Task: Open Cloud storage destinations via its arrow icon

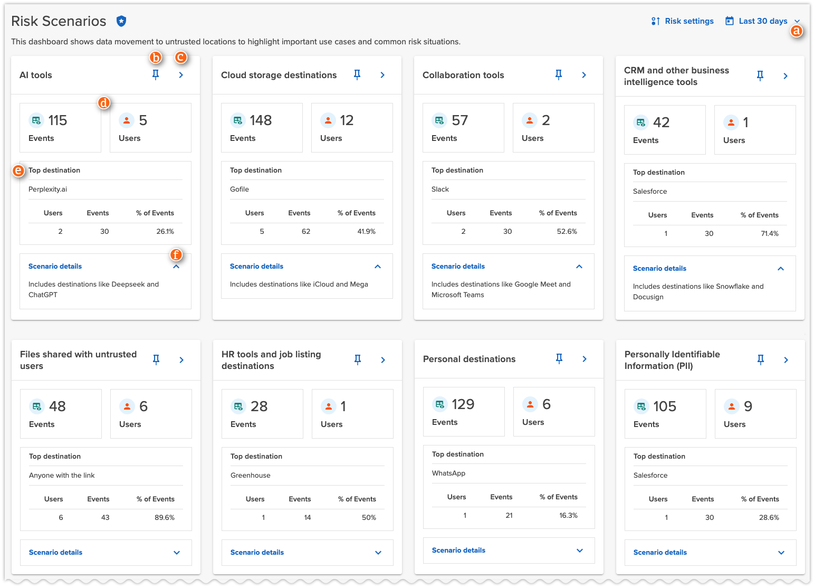Action: [x=382, y=75]
